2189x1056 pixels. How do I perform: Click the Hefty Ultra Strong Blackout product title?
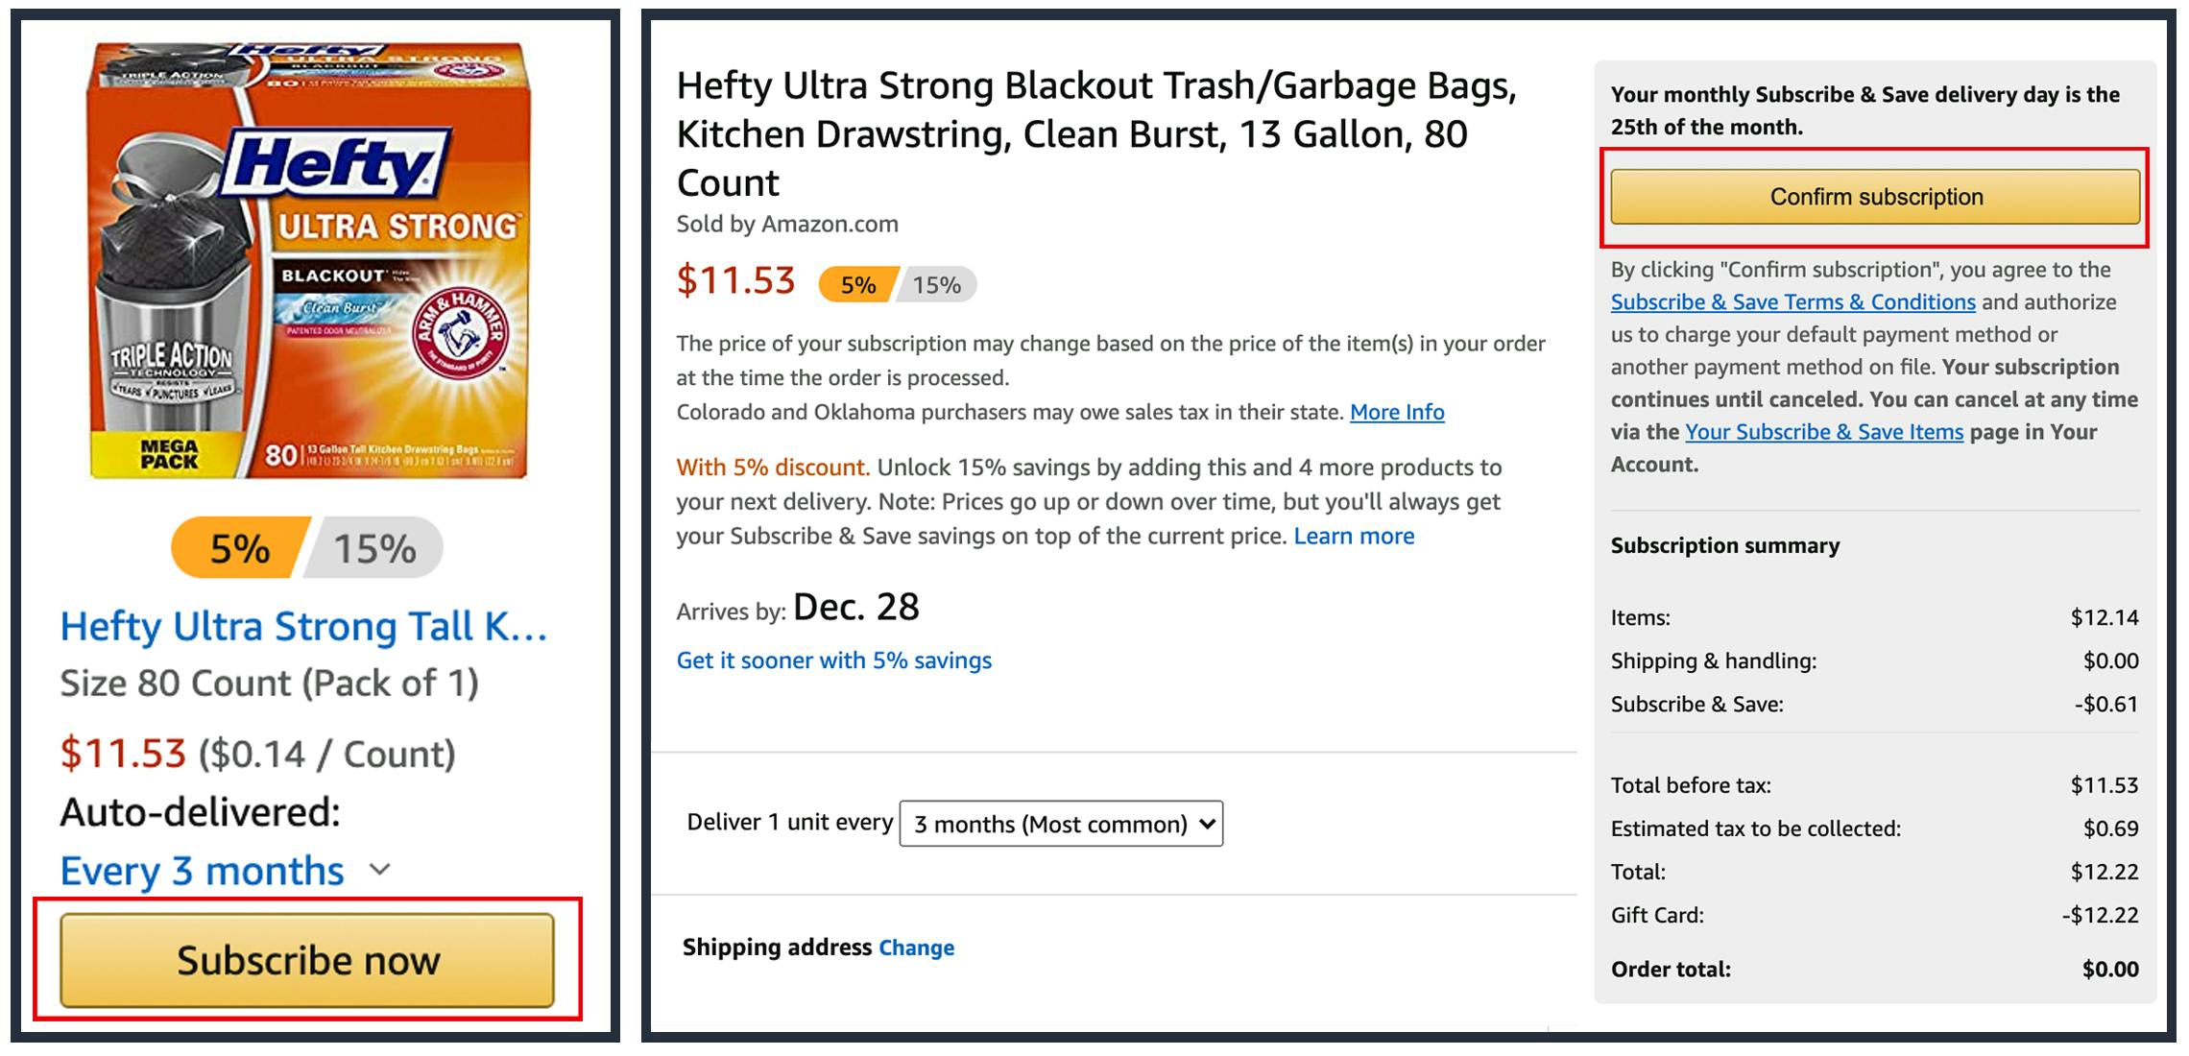(1095, 134)
